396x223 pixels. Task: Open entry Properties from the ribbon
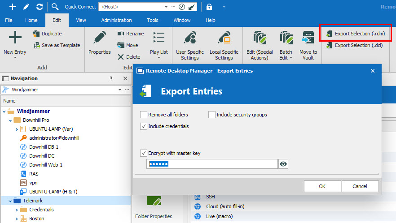[99, 38]
